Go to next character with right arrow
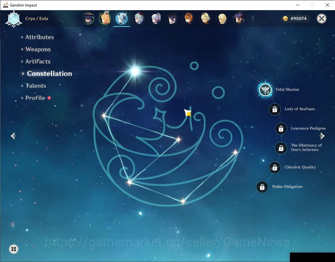335x262 pixels. point(322,136)
